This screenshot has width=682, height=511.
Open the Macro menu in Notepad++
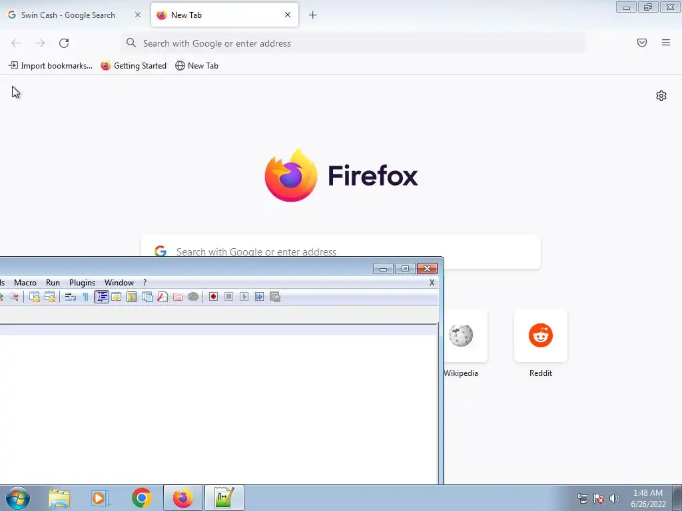pyautogui.click(x=25, y=282)
